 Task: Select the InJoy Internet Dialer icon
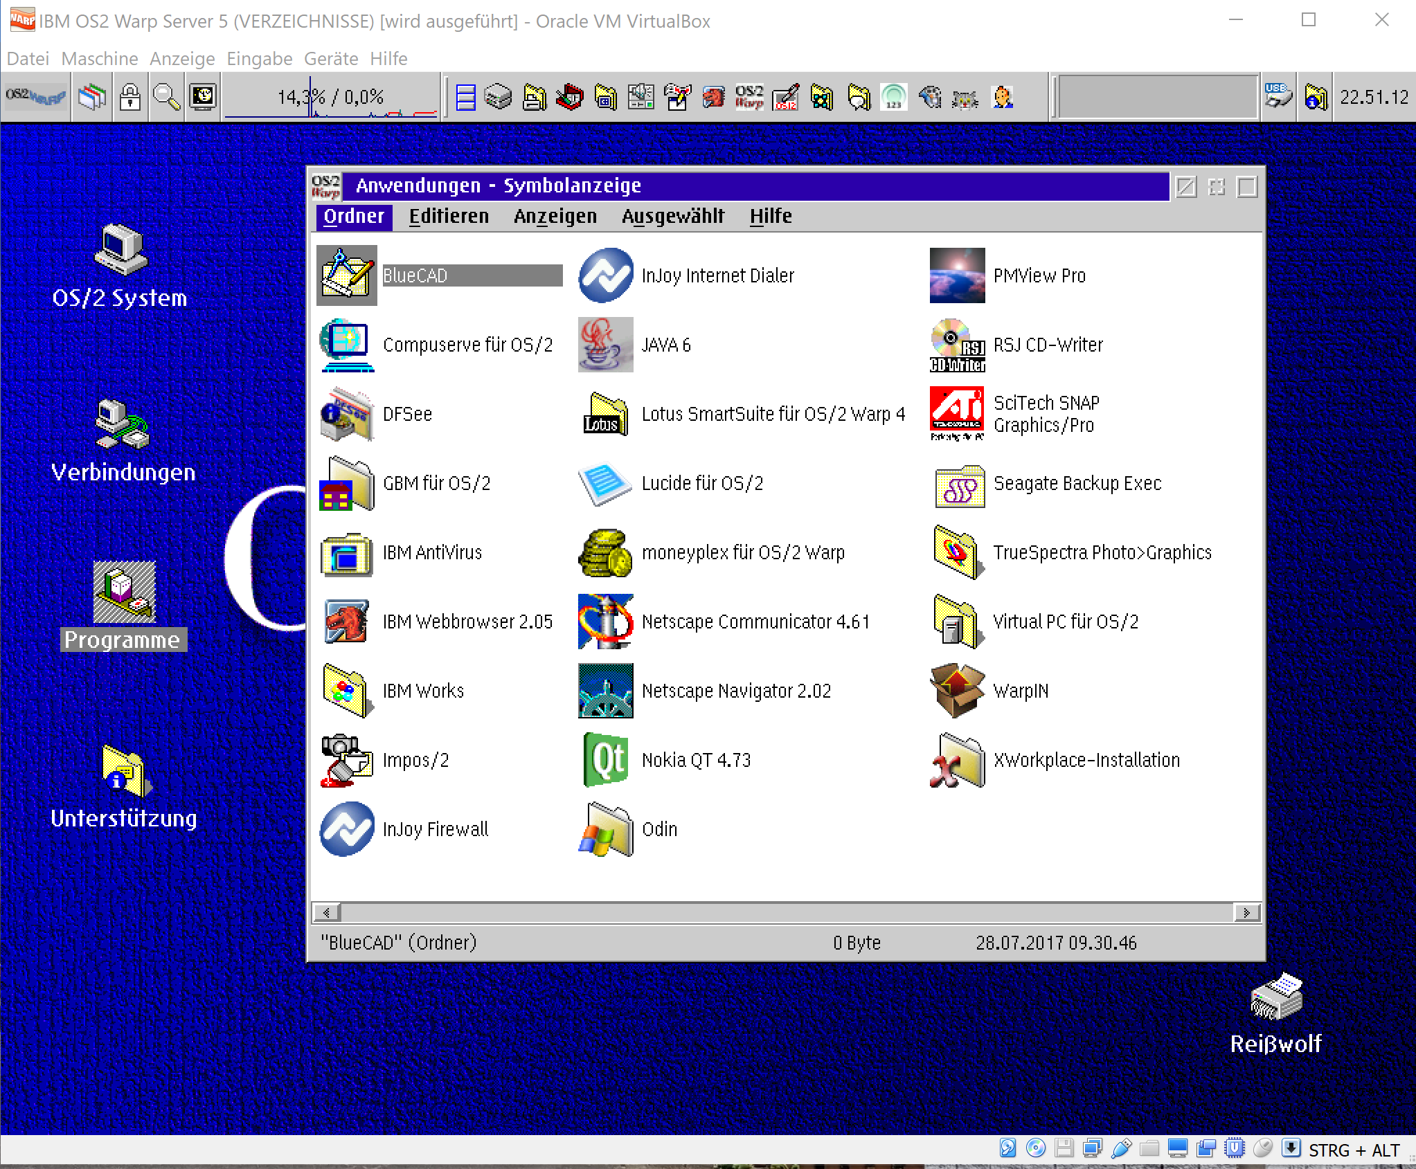pyautogui.click(x=605, y=275)
